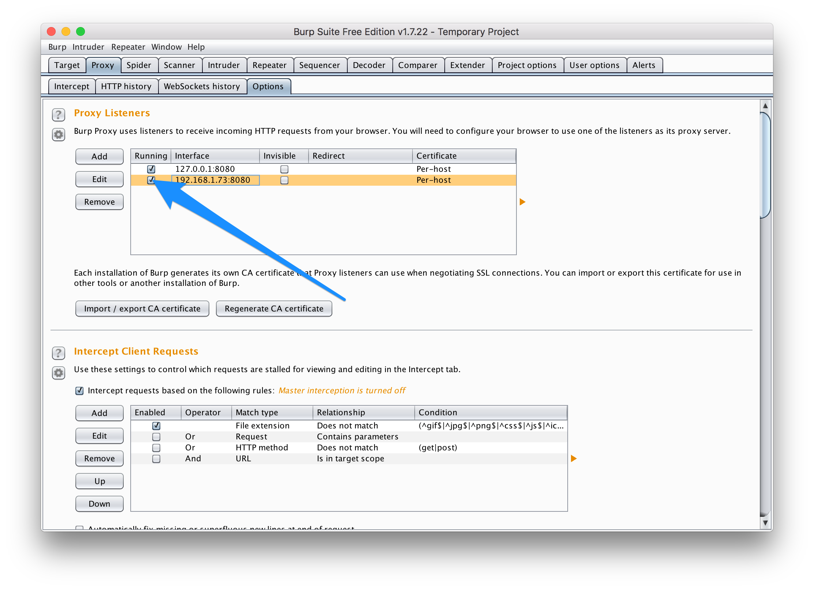Switch to the HTTP history tab
Viewport: 814px width, 590px height.
pos(126,87)
